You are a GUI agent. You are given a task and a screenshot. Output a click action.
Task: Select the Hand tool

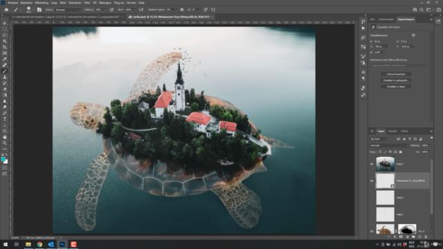pos(5,137)
